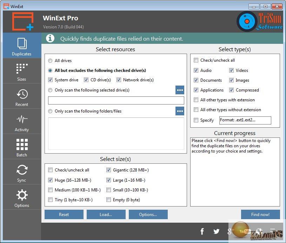Click the Load... button
Viewport: 286px width, 243px height.
click(x=106, y=215)
